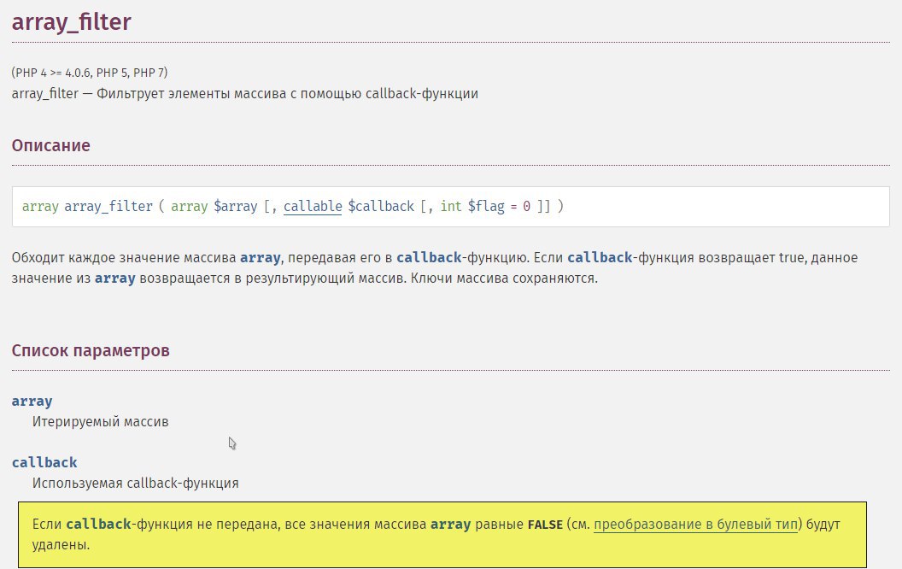
Task: Open the "callable" type link in signature
Action: pyautogui.click(x=313, y=206)
